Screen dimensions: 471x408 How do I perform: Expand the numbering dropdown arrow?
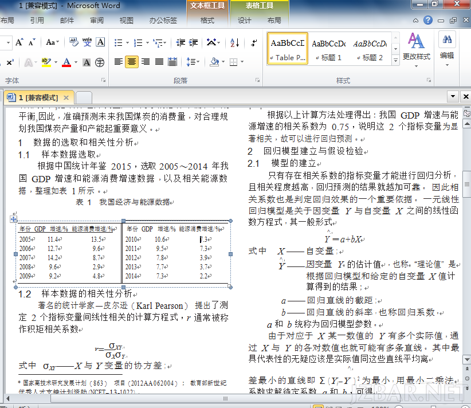147,42
